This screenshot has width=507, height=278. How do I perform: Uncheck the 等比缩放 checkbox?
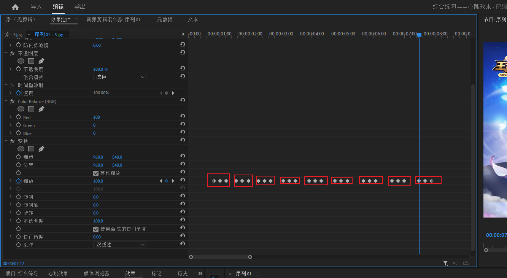pyautogui.click(x=96, y=173)
